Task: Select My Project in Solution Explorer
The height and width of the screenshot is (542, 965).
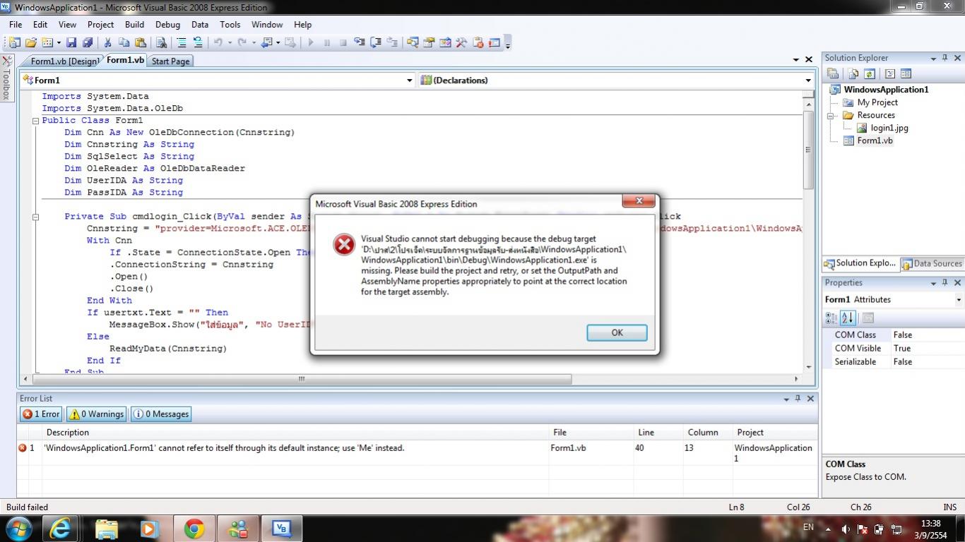Action: (877, 102)
